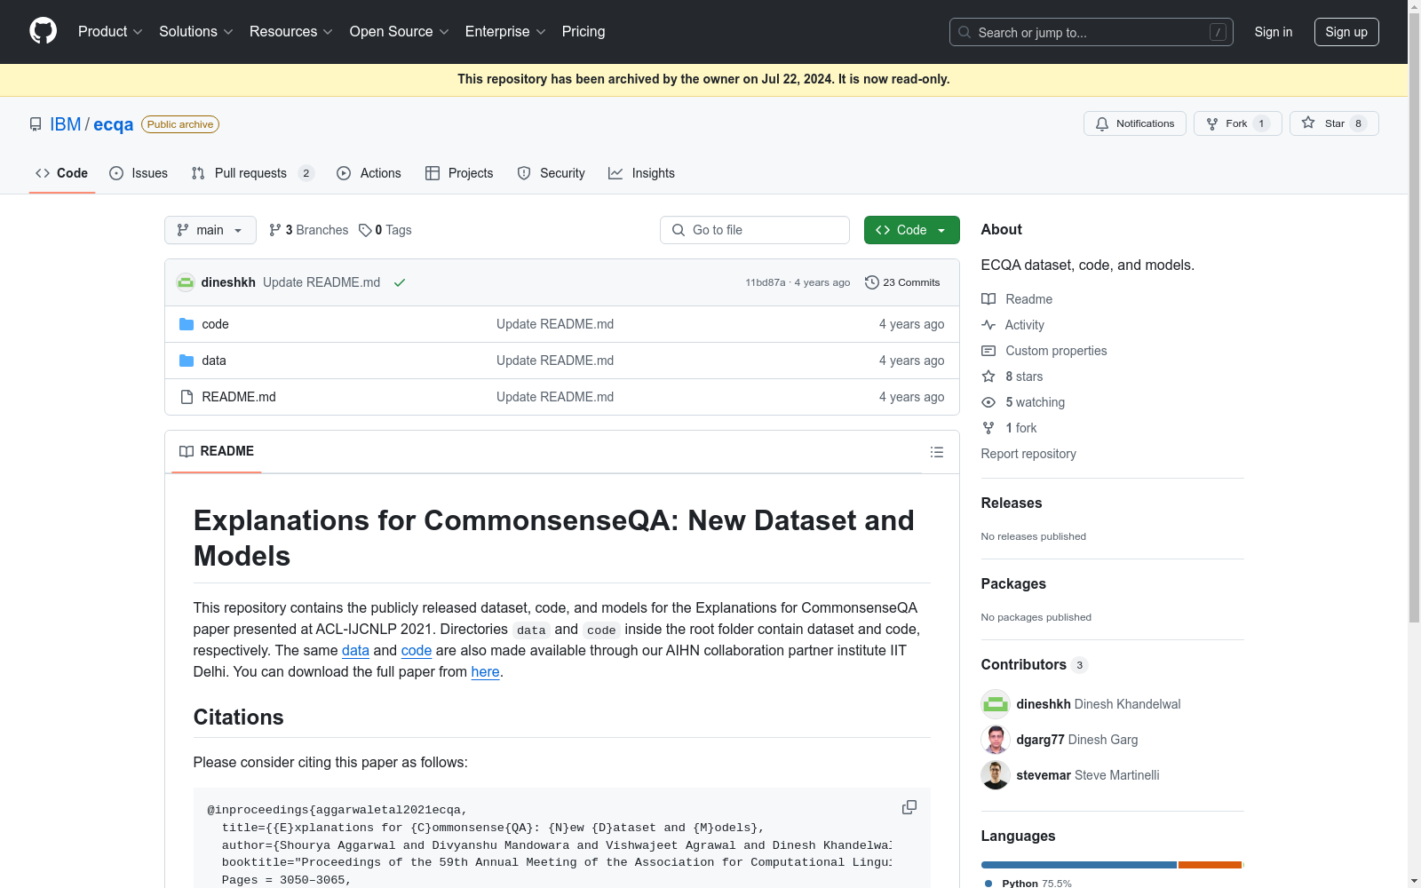Open the Packages heading link
This screenshot has width=1421, height=888.
point(1013,583)
